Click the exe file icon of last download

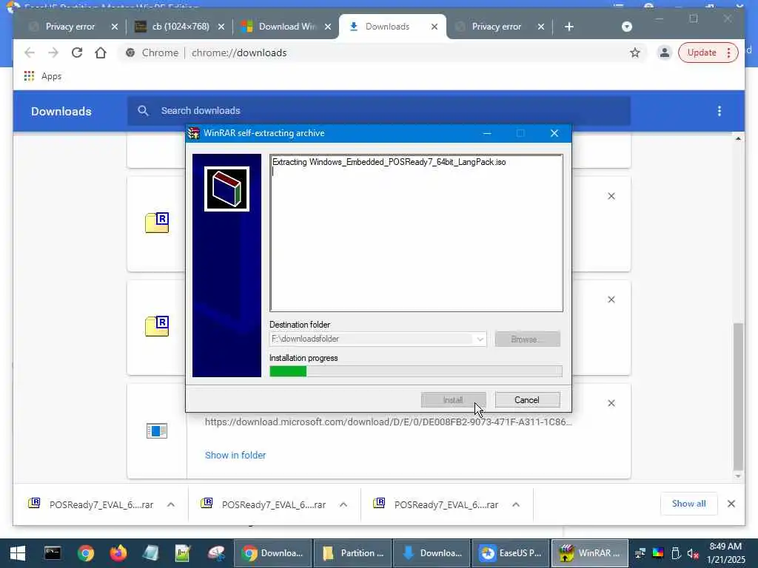tap(157, 431)
